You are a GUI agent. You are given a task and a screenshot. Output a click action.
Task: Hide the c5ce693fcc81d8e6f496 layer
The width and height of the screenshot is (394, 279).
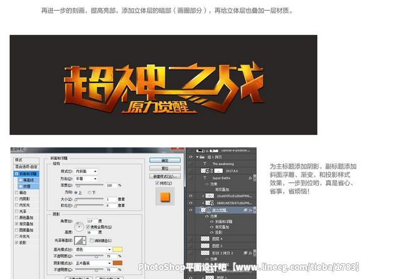click(190, 196)
